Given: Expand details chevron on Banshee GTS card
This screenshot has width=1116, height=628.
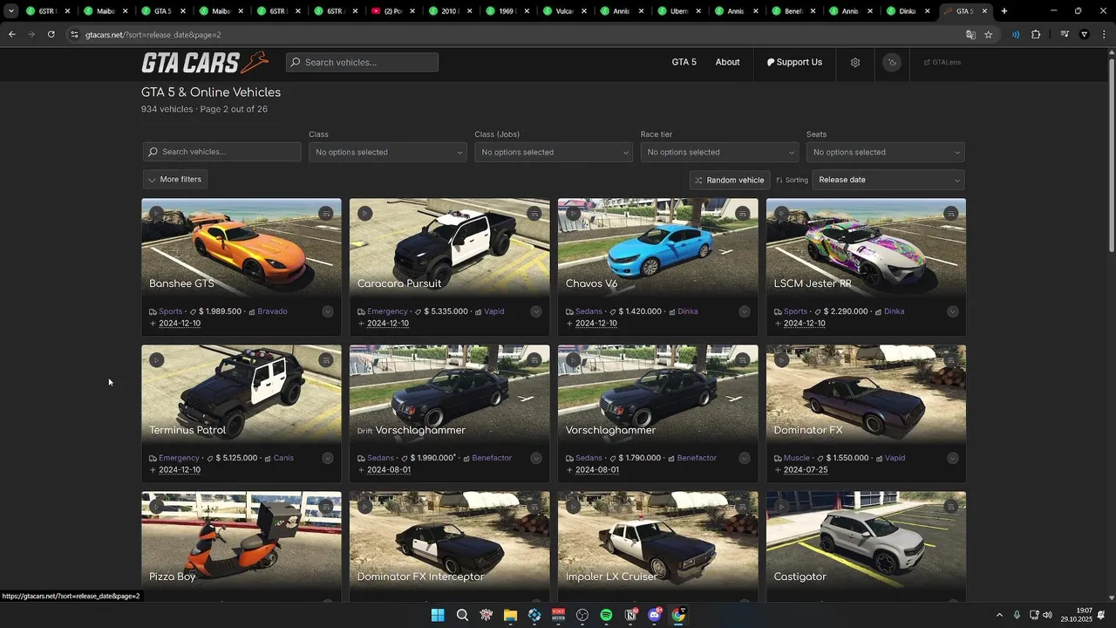Looking at the screenshot, I should 328,311.
